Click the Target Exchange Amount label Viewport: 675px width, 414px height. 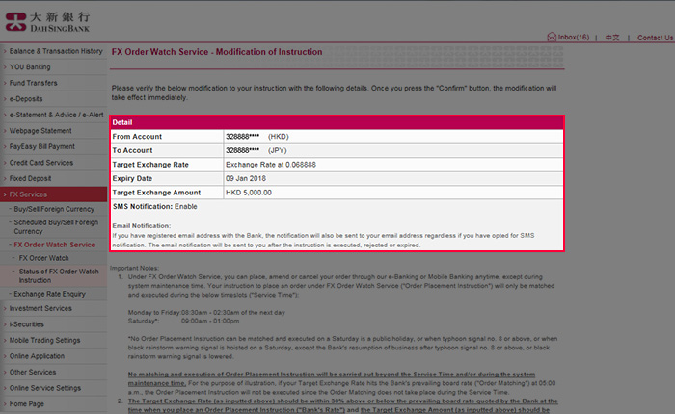tap(156, 193)
